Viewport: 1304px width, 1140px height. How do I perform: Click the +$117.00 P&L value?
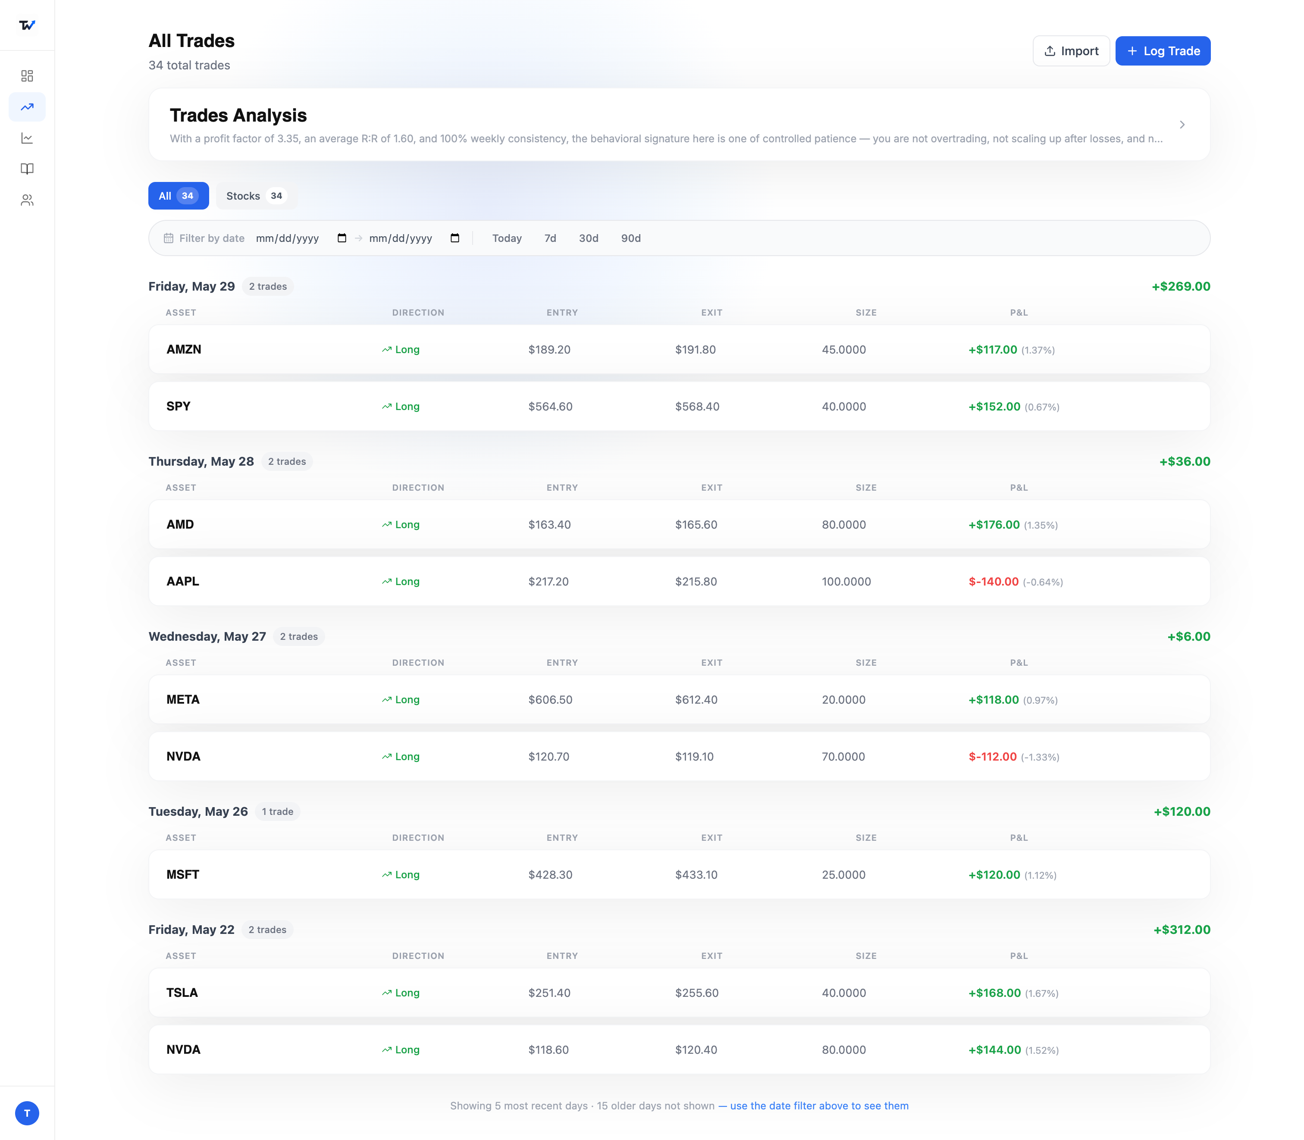pyautogui.click(x=992, y=349)
